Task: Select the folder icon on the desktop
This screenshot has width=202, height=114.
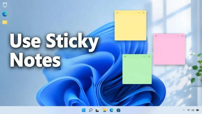Action: pyautogui.click(x=5, y=22)
